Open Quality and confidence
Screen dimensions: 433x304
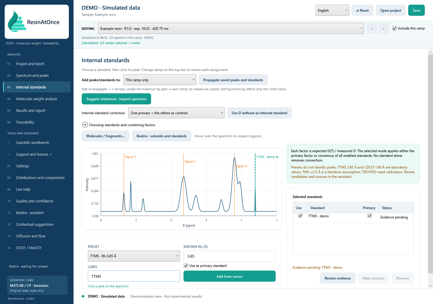37,201
